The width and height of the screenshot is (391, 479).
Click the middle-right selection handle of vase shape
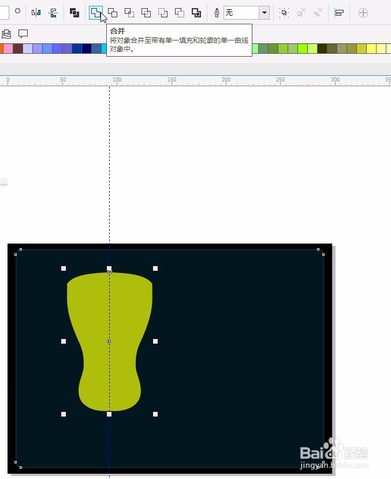pyautogui.click(x=155, y=341)
